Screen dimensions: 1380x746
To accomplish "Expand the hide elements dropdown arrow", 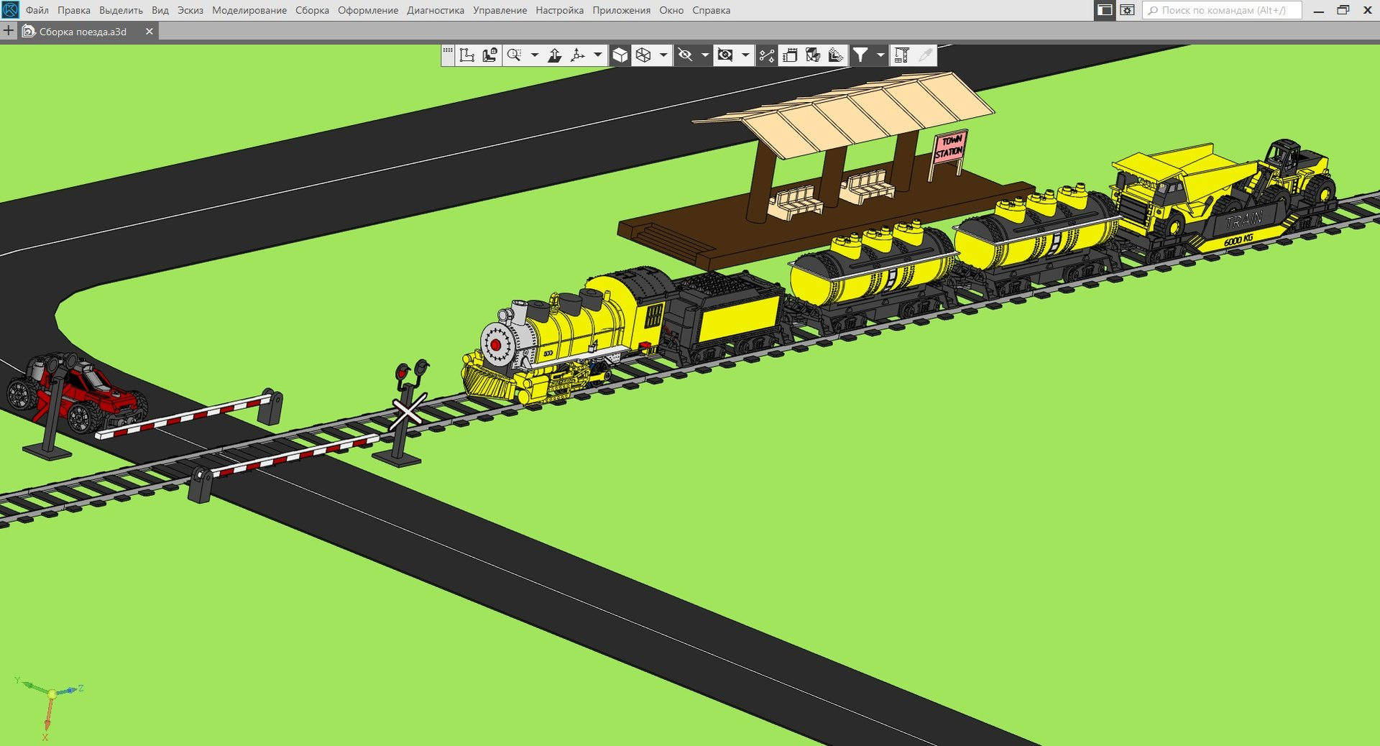I will tap(704, 55).
